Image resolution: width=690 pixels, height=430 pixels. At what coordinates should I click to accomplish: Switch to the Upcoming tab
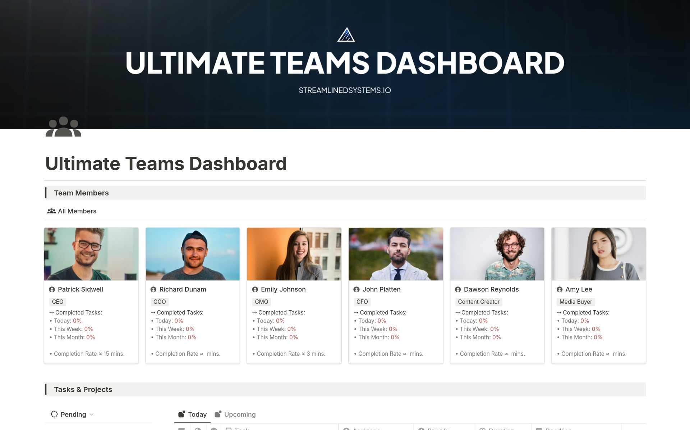235,414
